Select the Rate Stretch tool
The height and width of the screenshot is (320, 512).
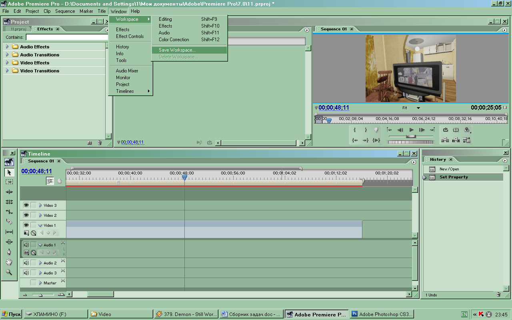point(9,212)
